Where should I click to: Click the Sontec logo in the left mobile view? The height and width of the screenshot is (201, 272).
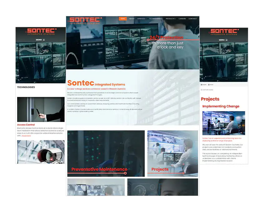point(41,31)
